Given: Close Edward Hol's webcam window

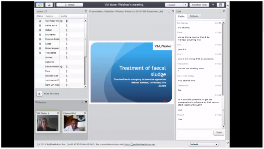Looking at the screenshot, I should point(85,113).
